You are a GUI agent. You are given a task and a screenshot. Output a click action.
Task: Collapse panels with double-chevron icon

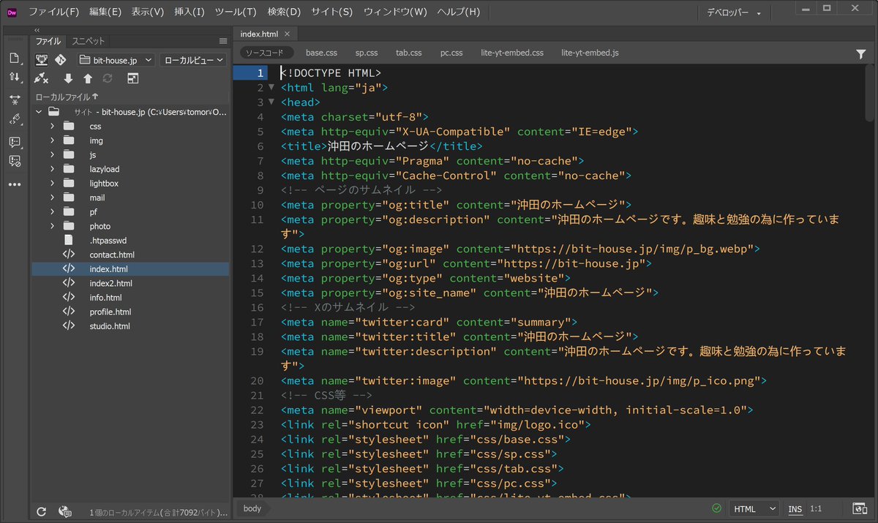[x=37, y=30]
